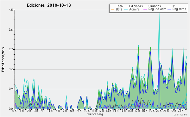
Task: Click the '20 h' x-axis label
Action: coord(158,111)
